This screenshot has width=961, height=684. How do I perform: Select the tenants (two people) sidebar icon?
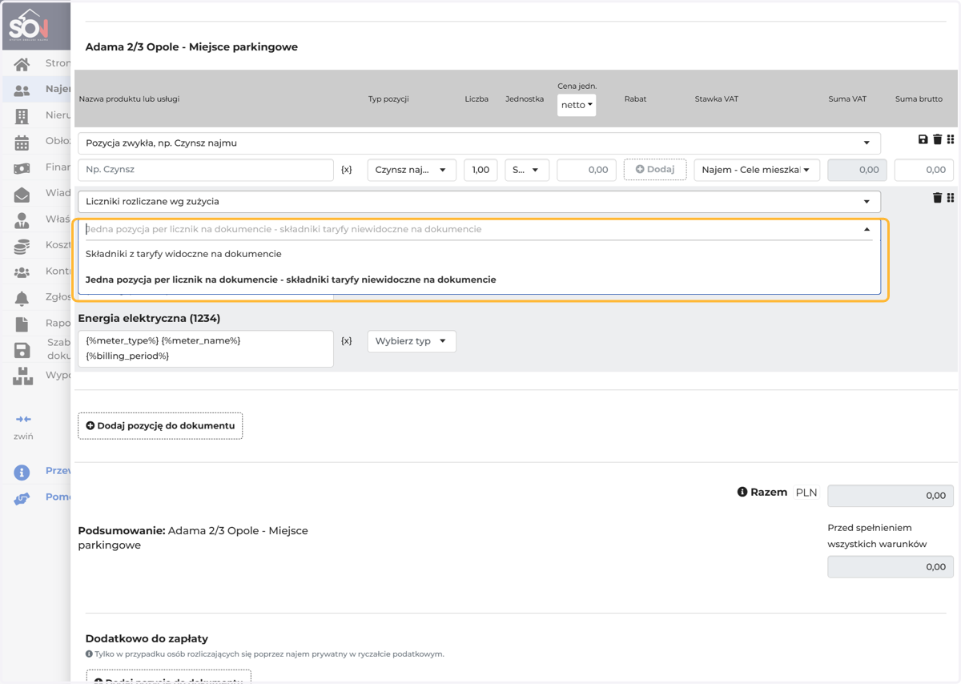click(x=22, y=91)
